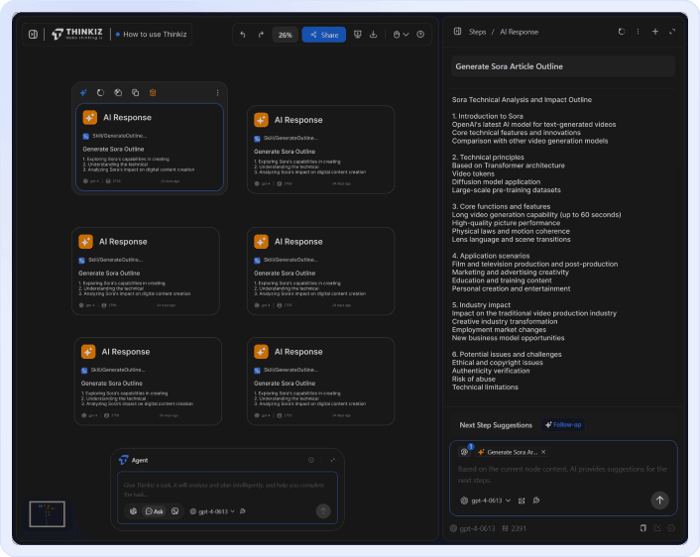Click the third icon in node toolbar
Image resolution: width=700 pixels, height=557 pixels.
coord(118,93)
